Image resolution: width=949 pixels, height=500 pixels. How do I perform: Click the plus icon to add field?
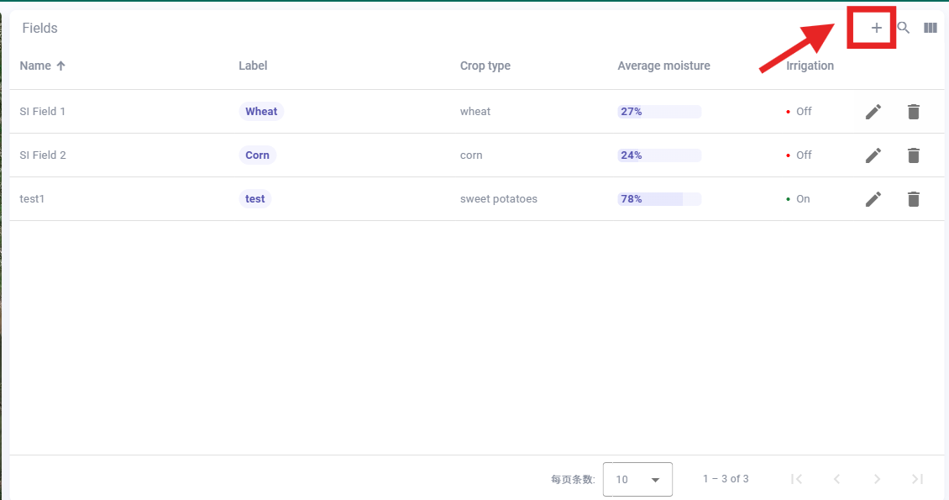[x=876, y=28]
